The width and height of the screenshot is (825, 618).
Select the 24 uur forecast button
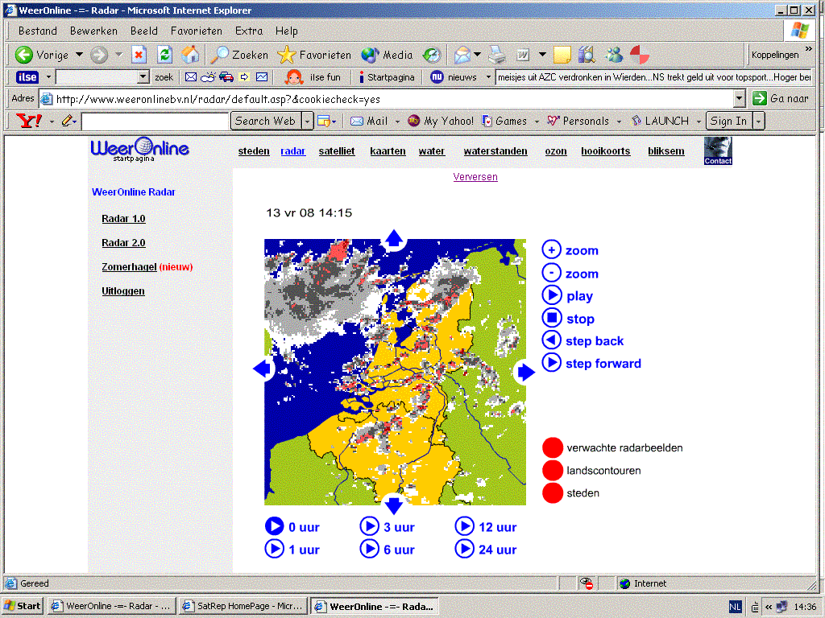tap(465, 549)
